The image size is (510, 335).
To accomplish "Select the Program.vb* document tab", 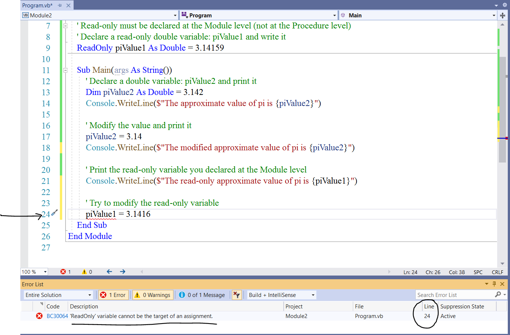I will 37,5.
